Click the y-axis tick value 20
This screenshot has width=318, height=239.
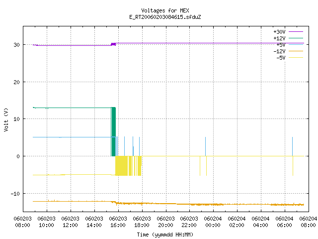tap(16, 82)
